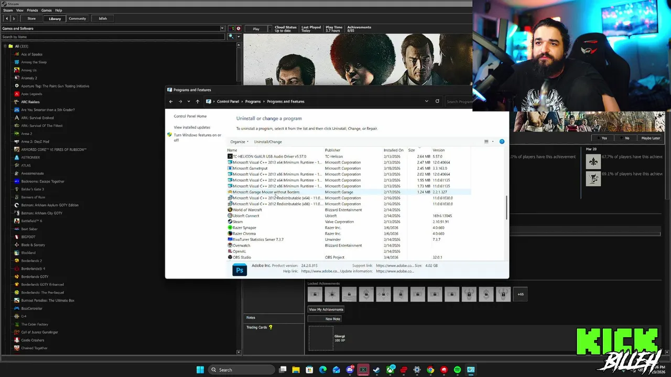
Task: Click the Steam collections grid icon
Action: click(233, 28)
